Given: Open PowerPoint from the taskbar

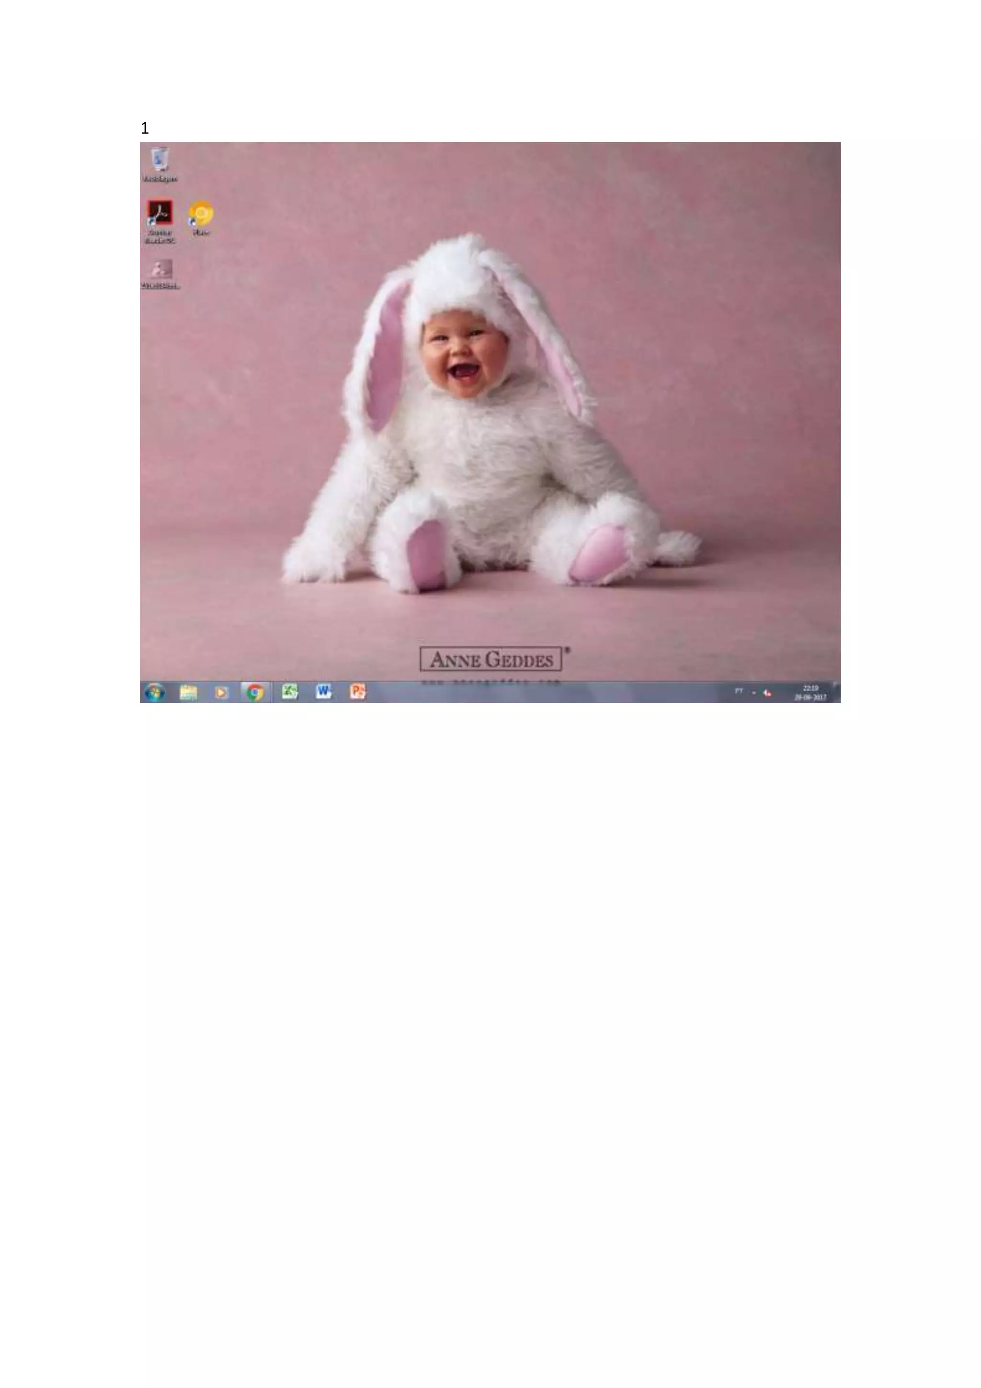Looking at the screenshot, I should [x=358, y=692].
